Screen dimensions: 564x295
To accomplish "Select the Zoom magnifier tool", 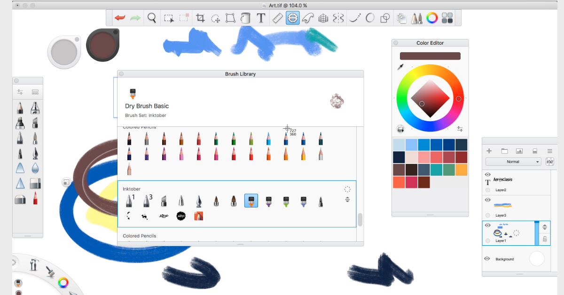I will pos(152,18).
